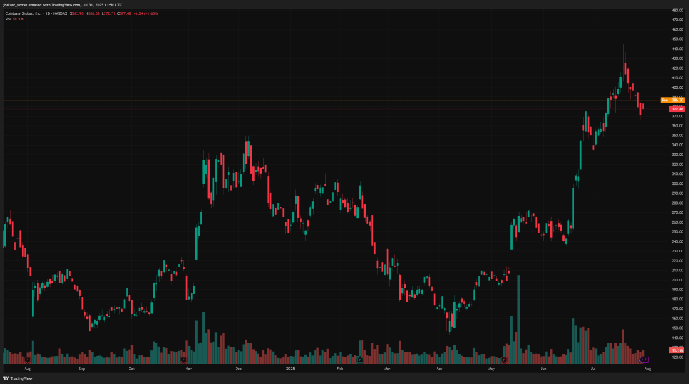Click the 2025 label on time axis
The width and height of the screenshot is (689, 384).
pos(290,367)
